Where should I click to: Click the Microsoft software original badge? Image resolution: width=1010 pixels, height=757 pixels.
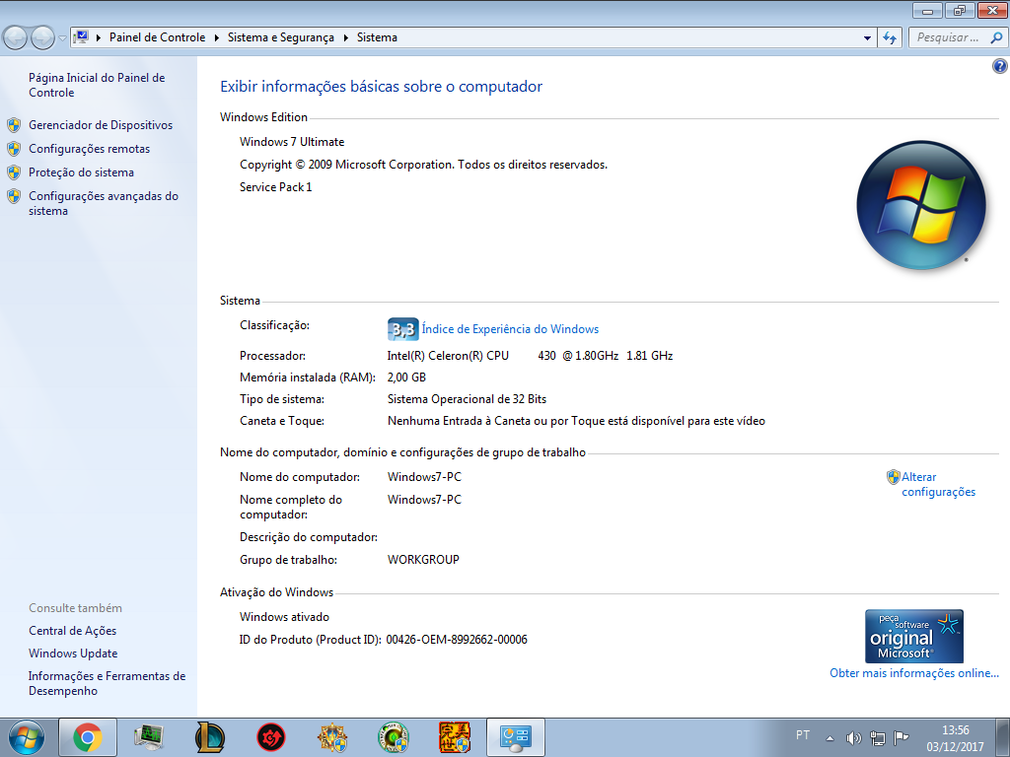click(914, 636)
